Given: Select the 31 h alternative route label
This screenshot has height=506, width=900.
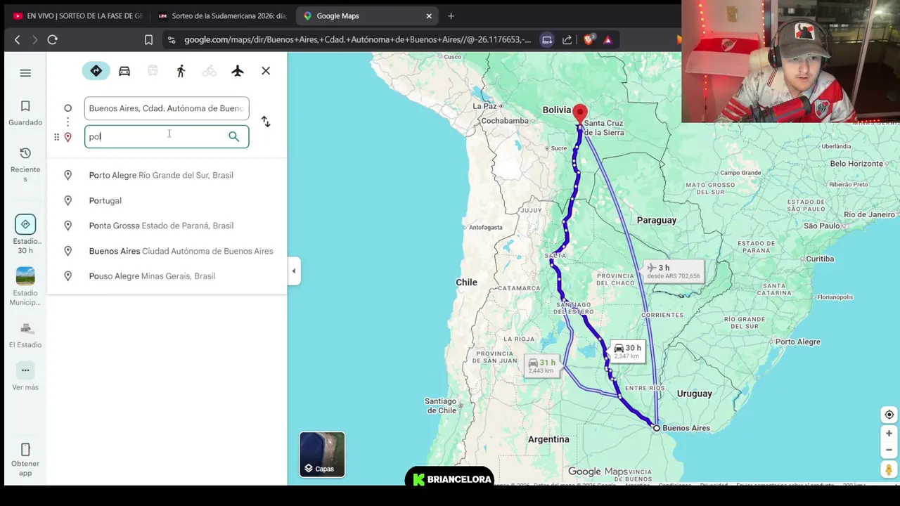Looking at the screenshot, I should click(x=541, y=366).
